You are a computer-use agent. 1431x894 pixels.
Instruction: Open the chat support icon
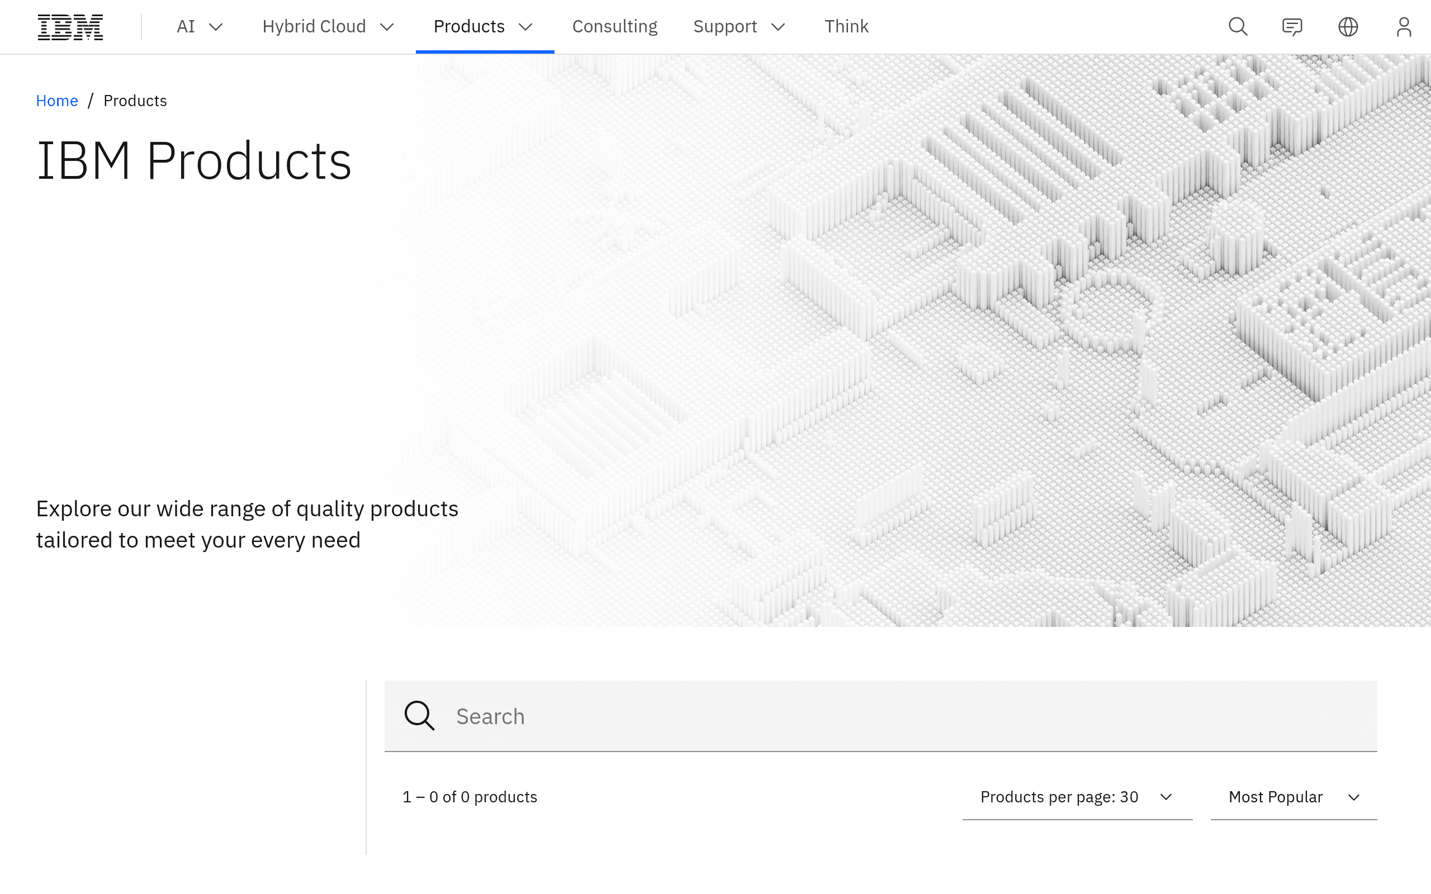(x=1292, y=27)
